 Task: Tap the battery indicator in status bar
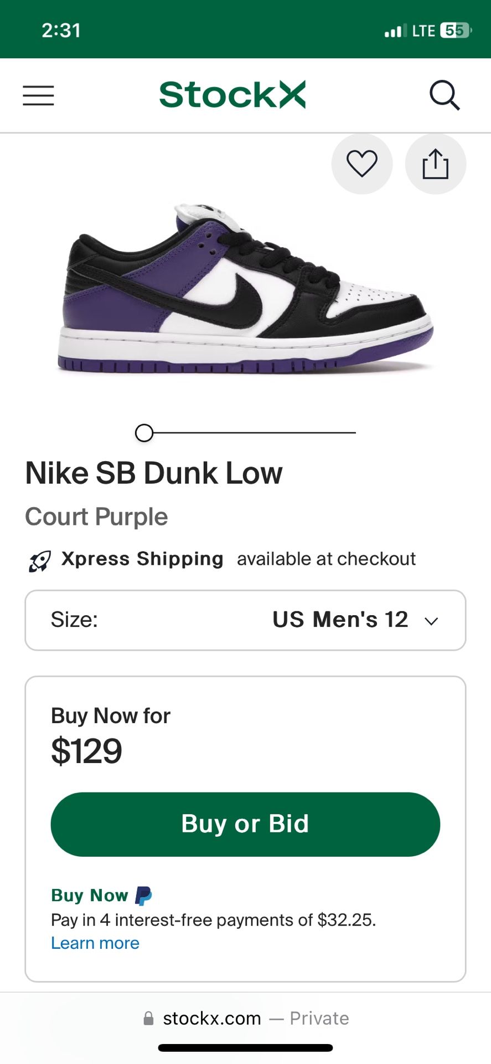(x=456, y=30)
